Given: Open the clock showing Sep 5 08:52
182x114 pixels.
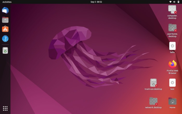Looking at the screenshot, I should [x=96, y=2].
